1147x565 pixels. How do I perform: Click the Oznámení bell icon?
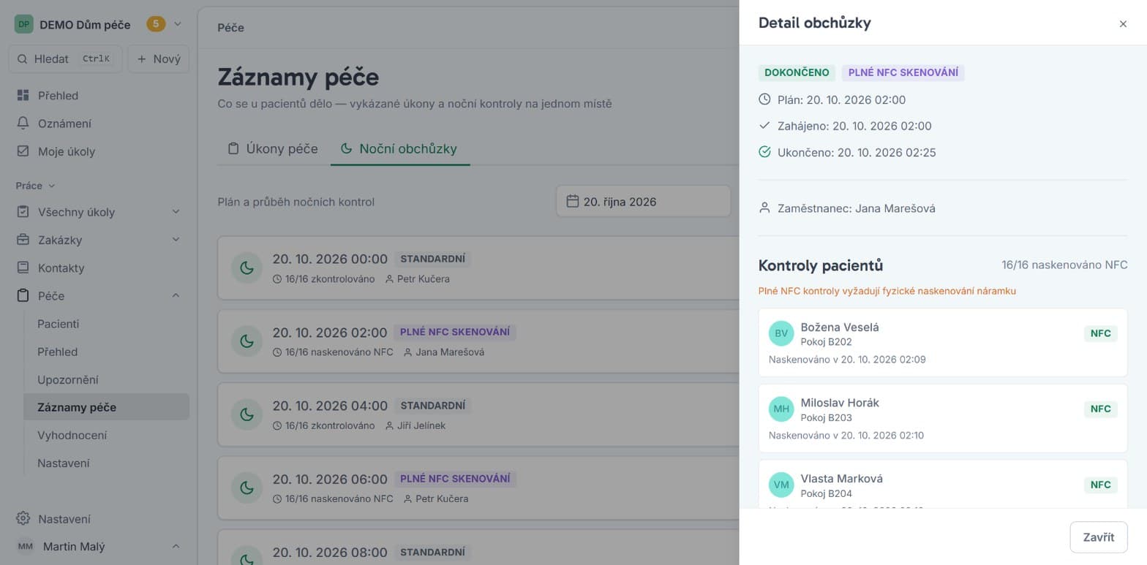click(23, 124)
